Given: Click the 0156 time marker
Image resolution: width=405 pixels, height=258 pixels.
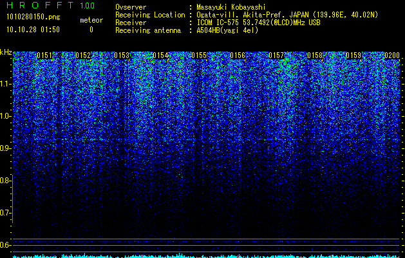Looking at the screenshot, I should click(x=238, y=55).
